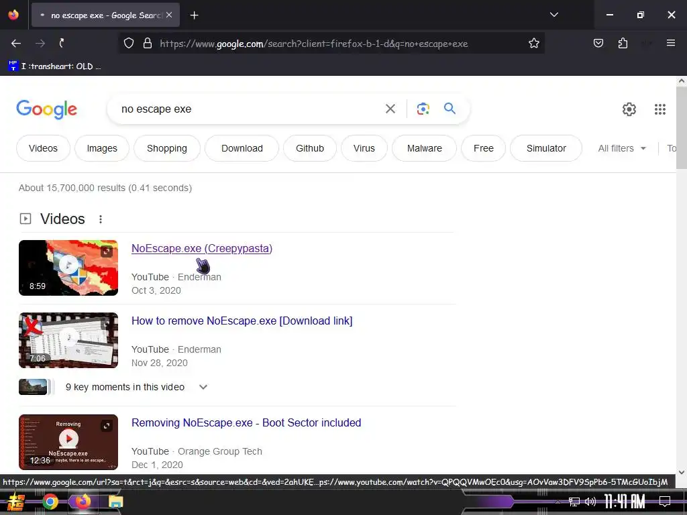The image size is (687, 515).
Task: Filter results by Videos chip
Action: (x=43, y=148)
